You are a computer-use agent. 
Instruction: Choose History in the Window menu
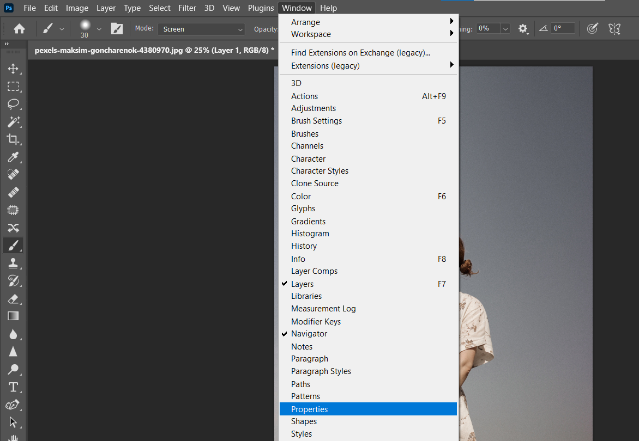(x=368, y=246)
